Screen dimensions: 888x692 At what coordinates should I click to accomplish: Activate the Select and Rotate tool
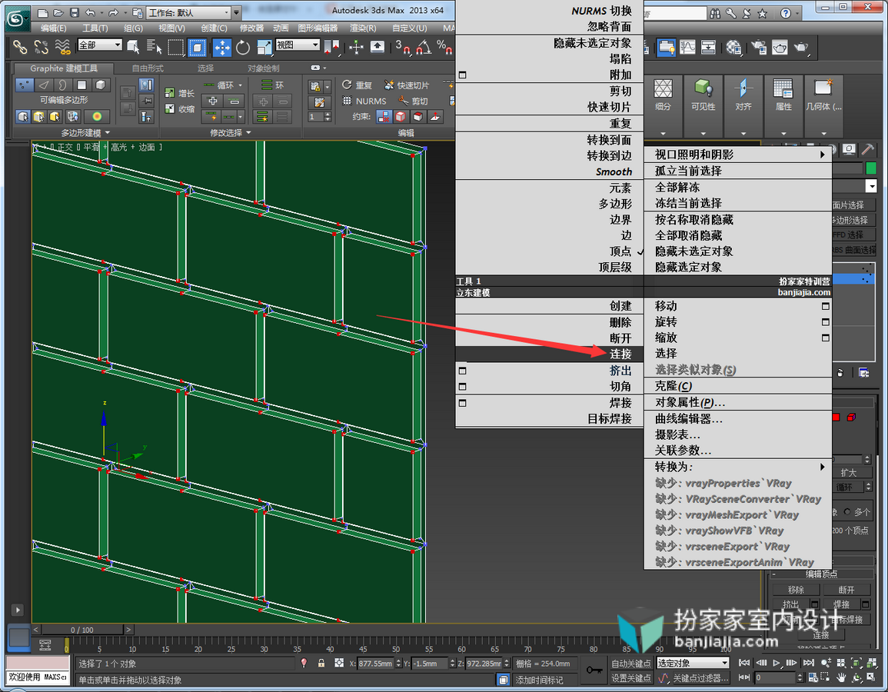pos(243,48)
